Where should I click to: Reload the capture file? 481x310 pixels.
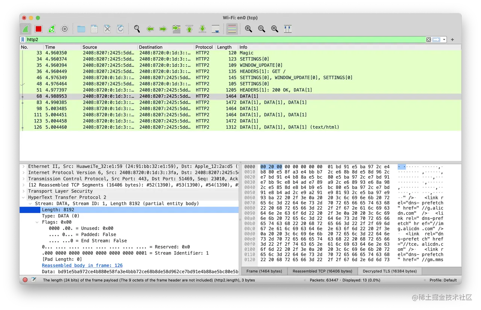tap(120, 29)
